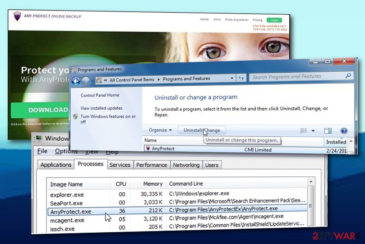Screen dimensions: 365x244
Task: Open View installed updates link
Action: (x=102, y=108)
